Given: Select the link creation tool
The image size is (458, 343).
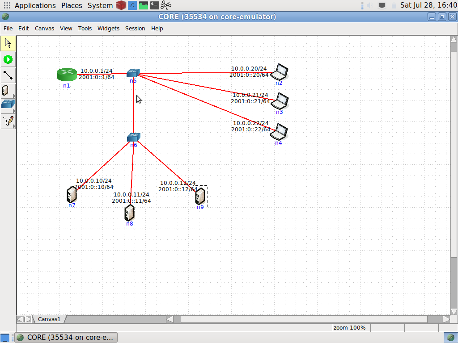Looking at the screenshot, I should tap(8, 75).
